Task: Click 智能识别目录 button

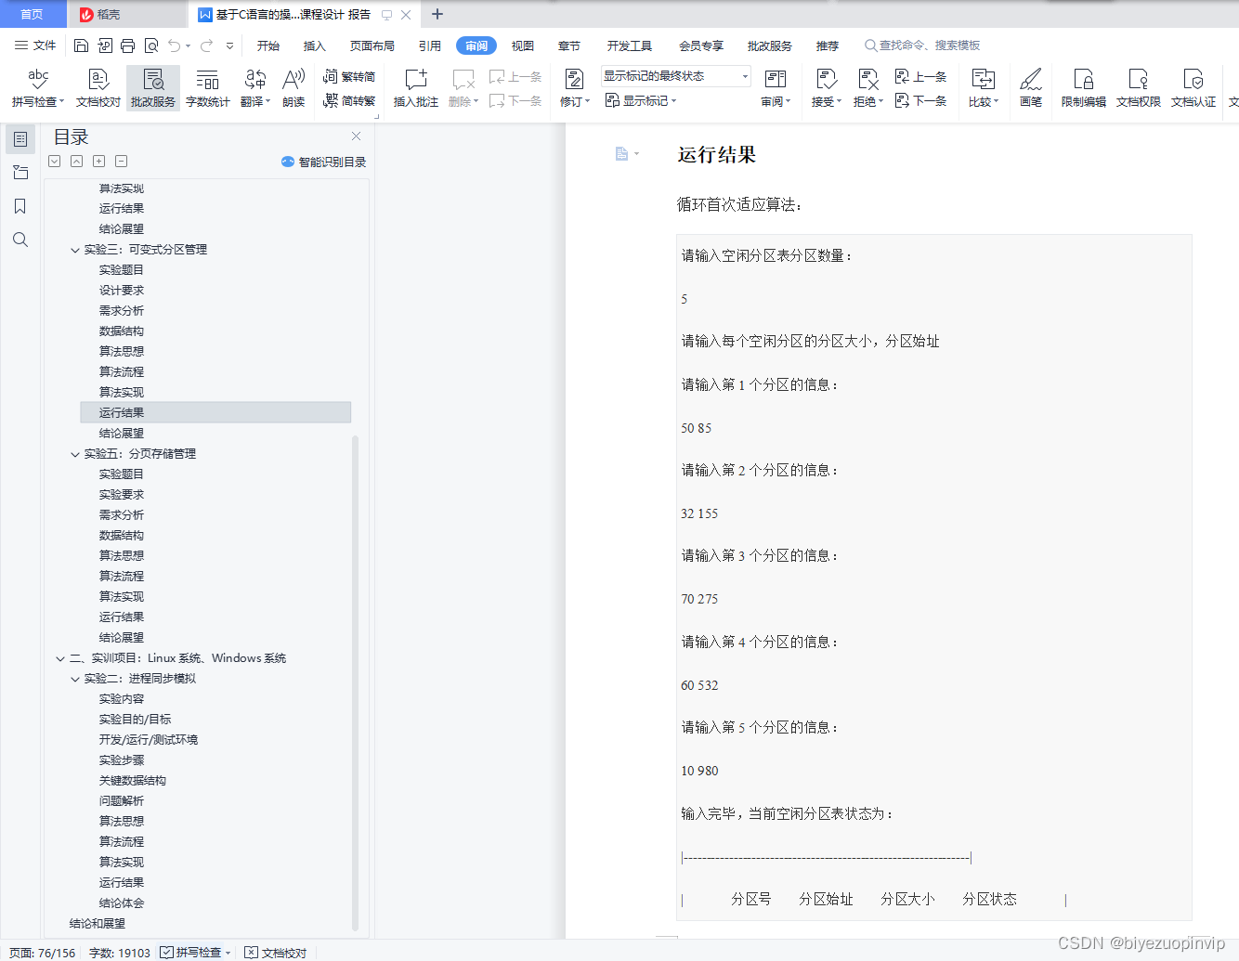Action: click(x=324, y=162)
